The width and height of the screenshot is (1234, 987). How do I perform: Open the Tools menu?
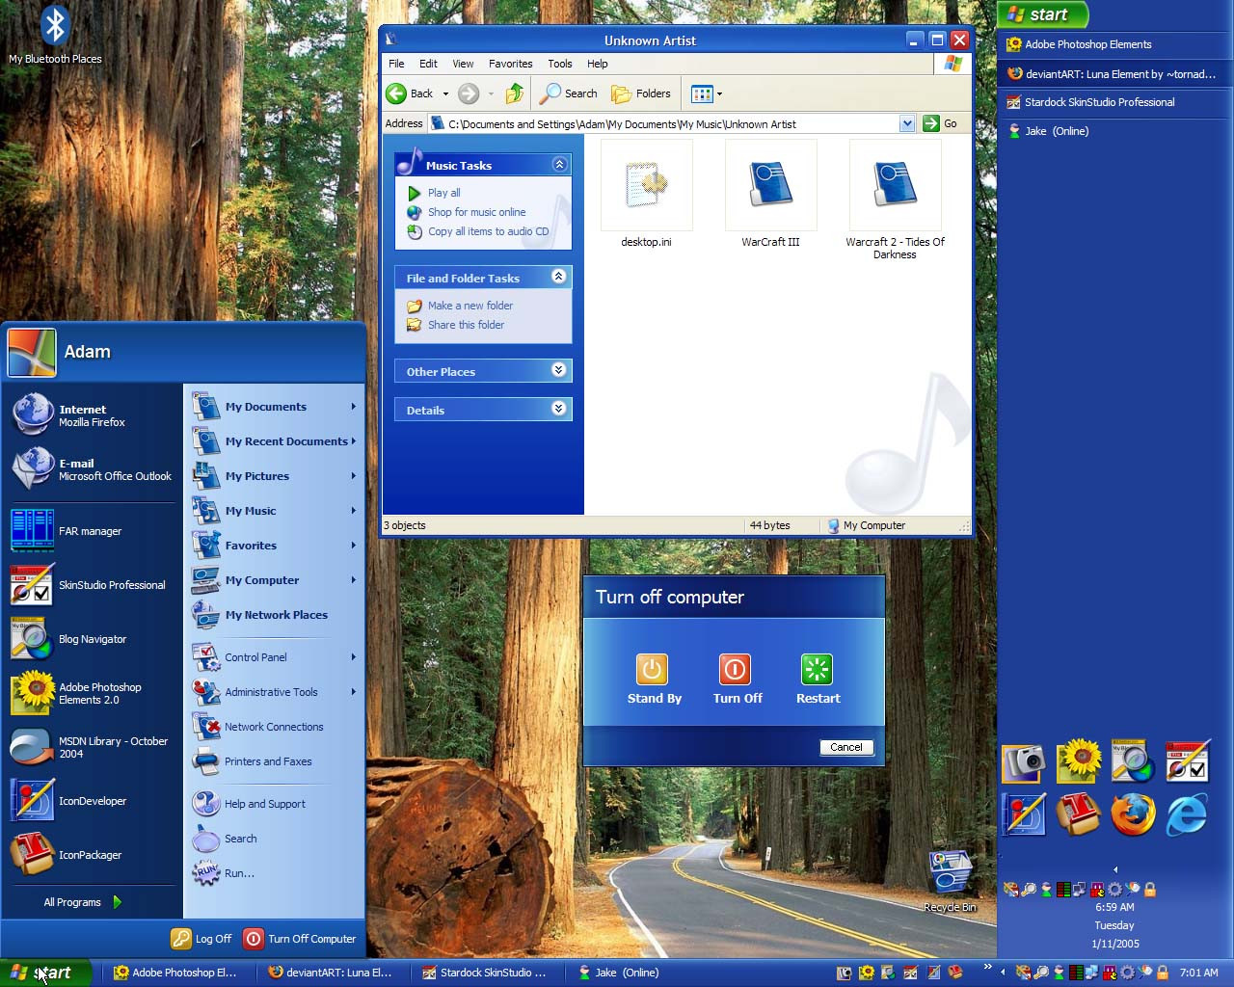point(560,64)
